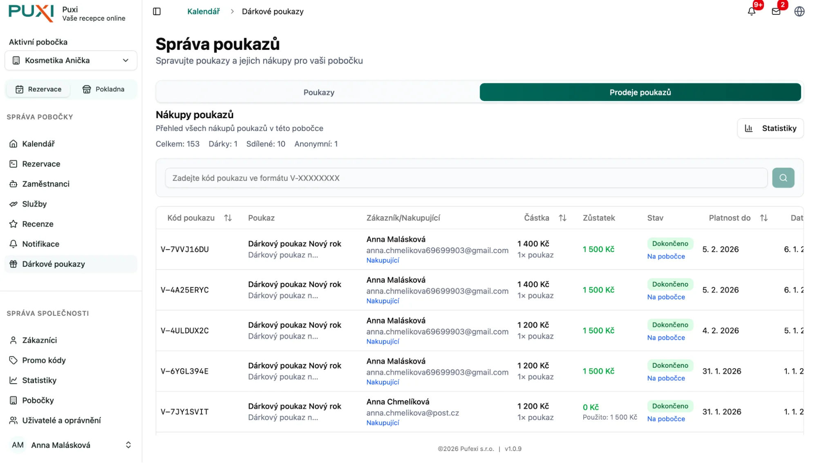The width and height of the screenshot is (817, 463).
Task: Switch to the Poukazy tab
Action: click(x=319, y=92)
